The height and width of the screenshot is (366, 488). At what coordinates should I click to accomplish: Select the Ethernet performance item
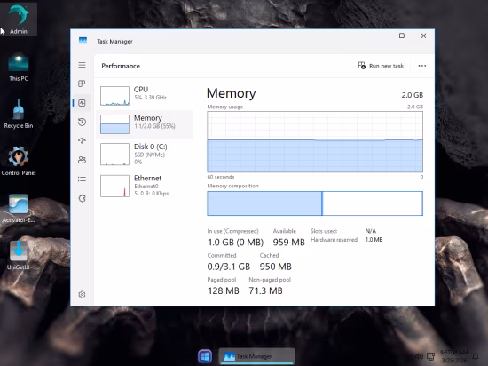point(145,186)
